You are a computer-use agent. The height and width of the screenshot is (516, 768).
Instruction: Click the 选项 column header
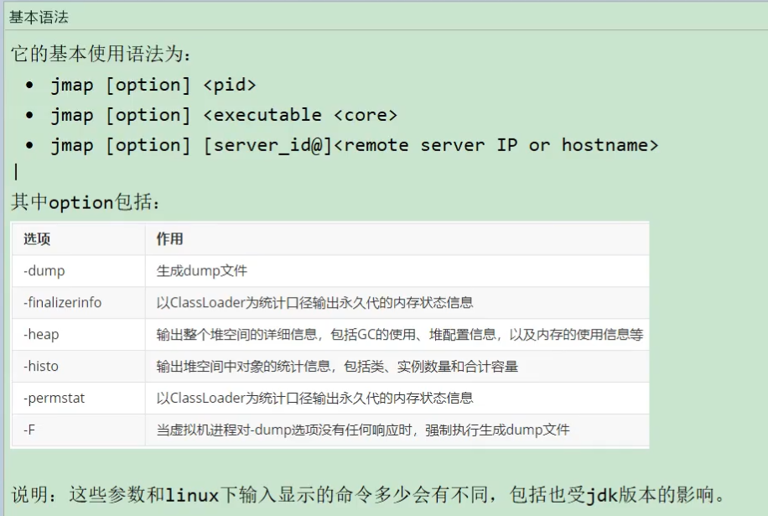pyautogui.click(x=37, y=238)
